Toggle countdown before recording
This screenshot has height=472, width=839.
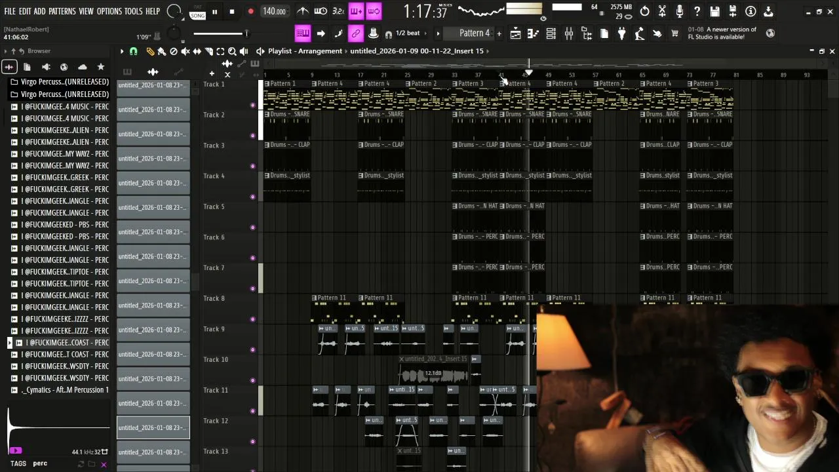pos(338,11)
